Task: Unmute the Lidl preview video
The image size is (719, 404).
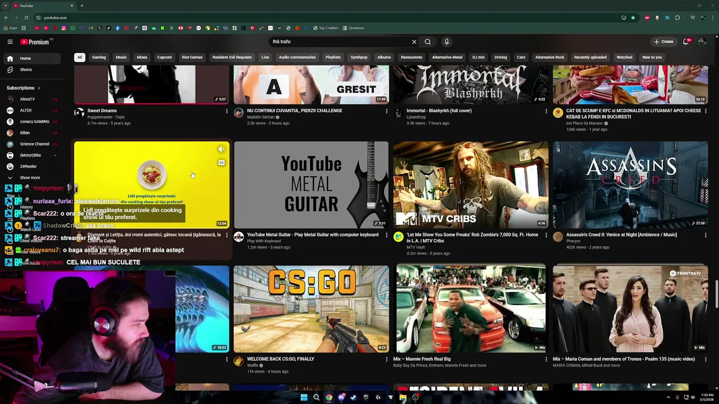Action: [221, 149]
